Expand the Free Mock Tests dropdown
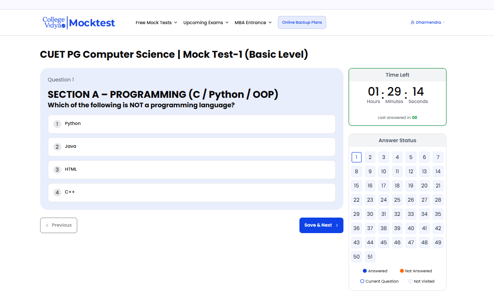The image size is (494, 296). pos(156,22)
